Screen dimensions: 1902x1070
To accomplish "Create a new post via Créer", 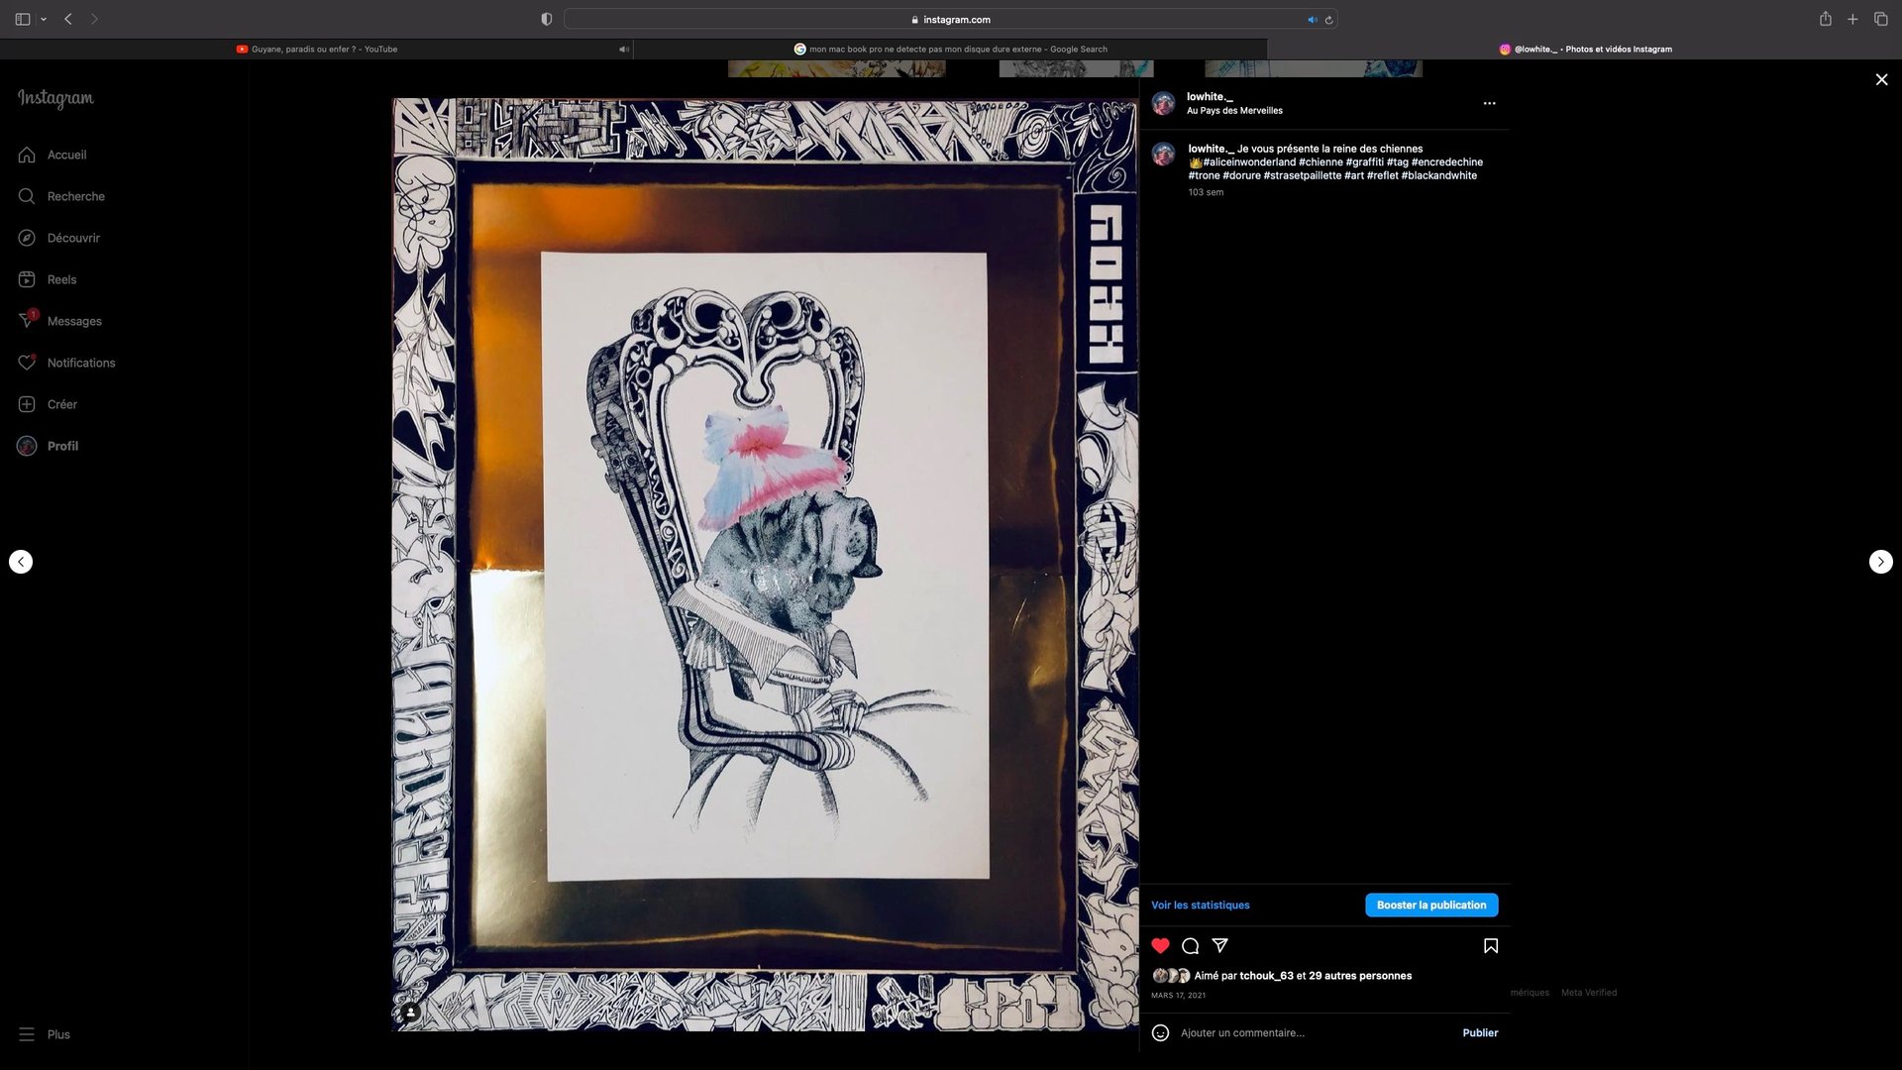I will click(x=62, y=404).
